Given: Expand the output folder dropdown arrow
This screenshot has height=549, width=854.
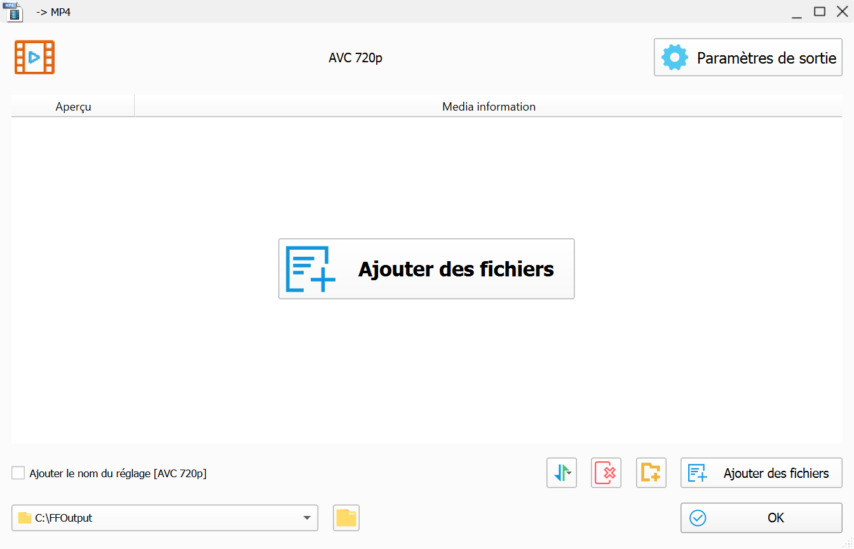Looking at the screenshot, I should 308,518.
